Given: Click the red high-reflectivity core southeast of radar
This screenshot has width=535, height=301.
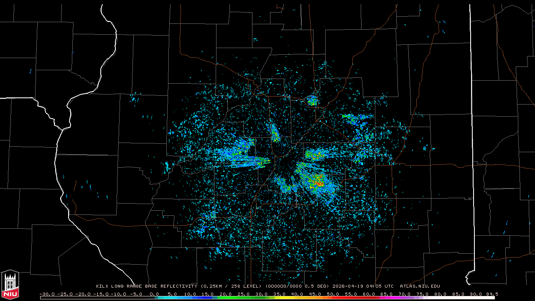Looking at the screenshot, I should (319, 183).
